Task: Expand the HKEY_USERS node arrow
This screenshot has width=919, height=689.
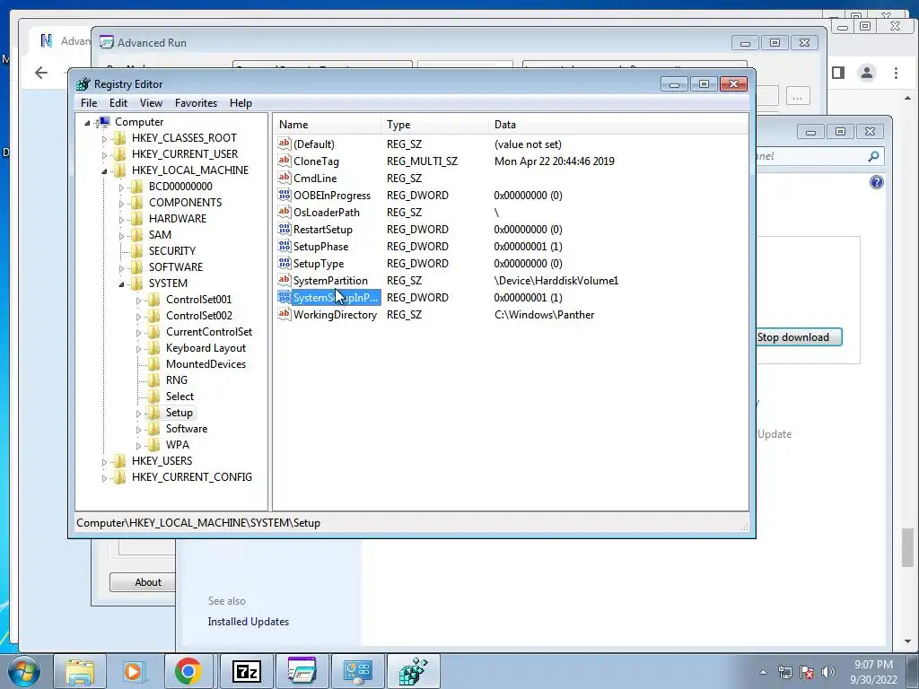Action: [104, 462]
